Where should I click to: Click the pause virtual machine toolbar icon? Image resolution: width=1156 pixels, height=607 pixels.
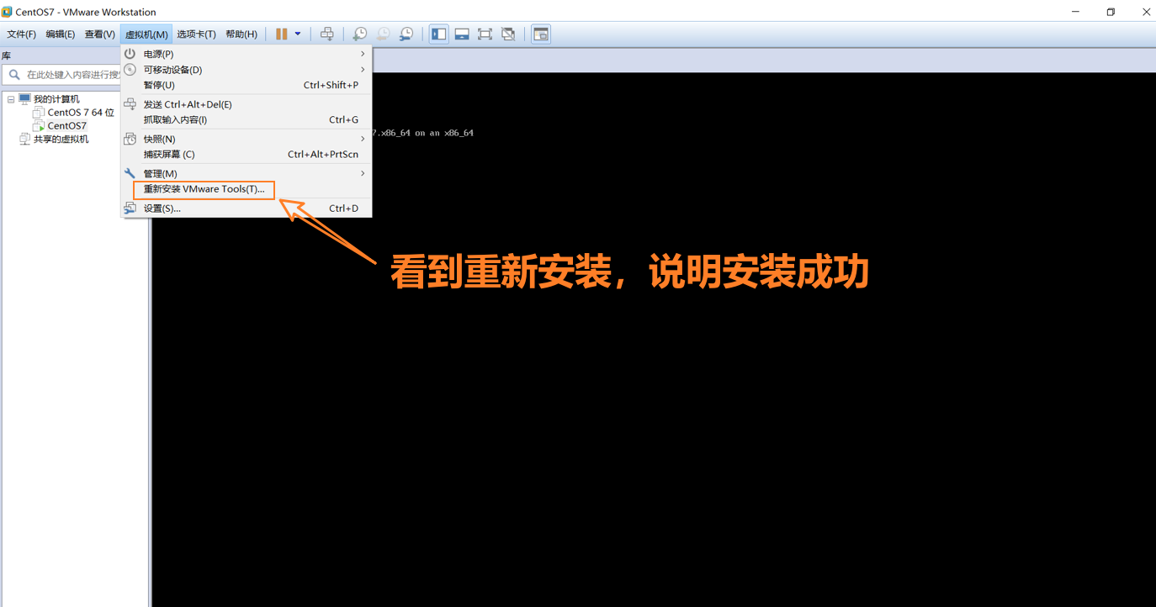[282, 34]
